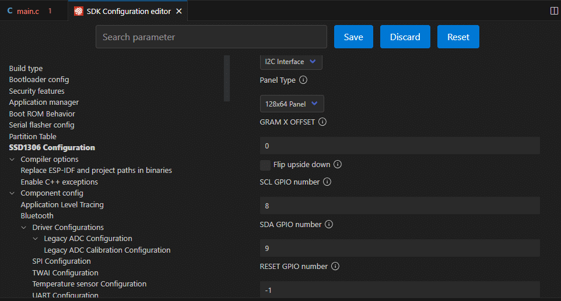Viewport: 561px width, 301px height.
Task: Click the Espressif icon on SDK tab
Action: click(x=78, y=12)
